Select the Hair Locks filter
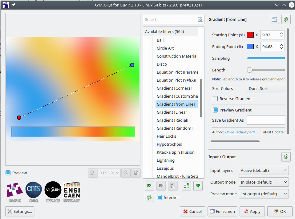The height and width of the screenshot is (219, 295). [x=166, y=136]
